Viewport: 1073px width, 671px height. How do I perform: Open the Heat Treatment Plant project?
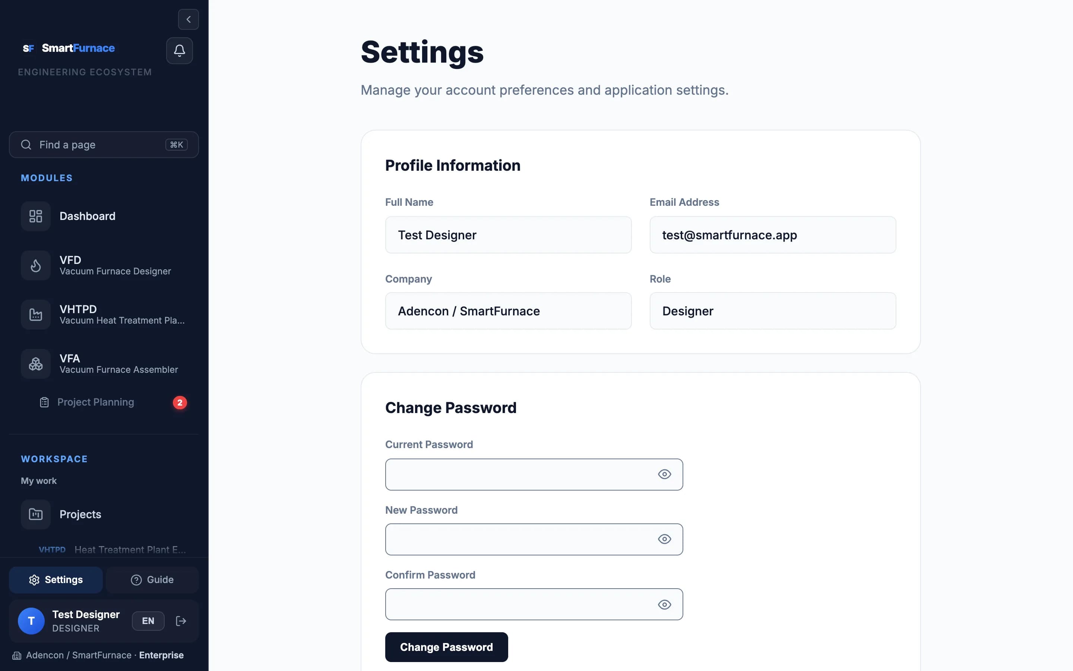click(x=112, y=549)
